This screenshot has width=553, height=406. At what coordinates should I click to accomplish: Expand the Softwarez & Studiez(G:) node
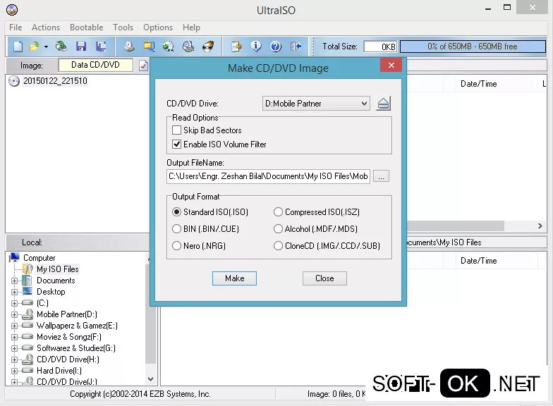tap(14, 348)
